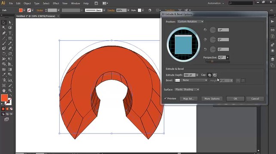This screenshot has height=154, width=276.
Task: Select the Line Segment tool
Action: coord(4,38)
